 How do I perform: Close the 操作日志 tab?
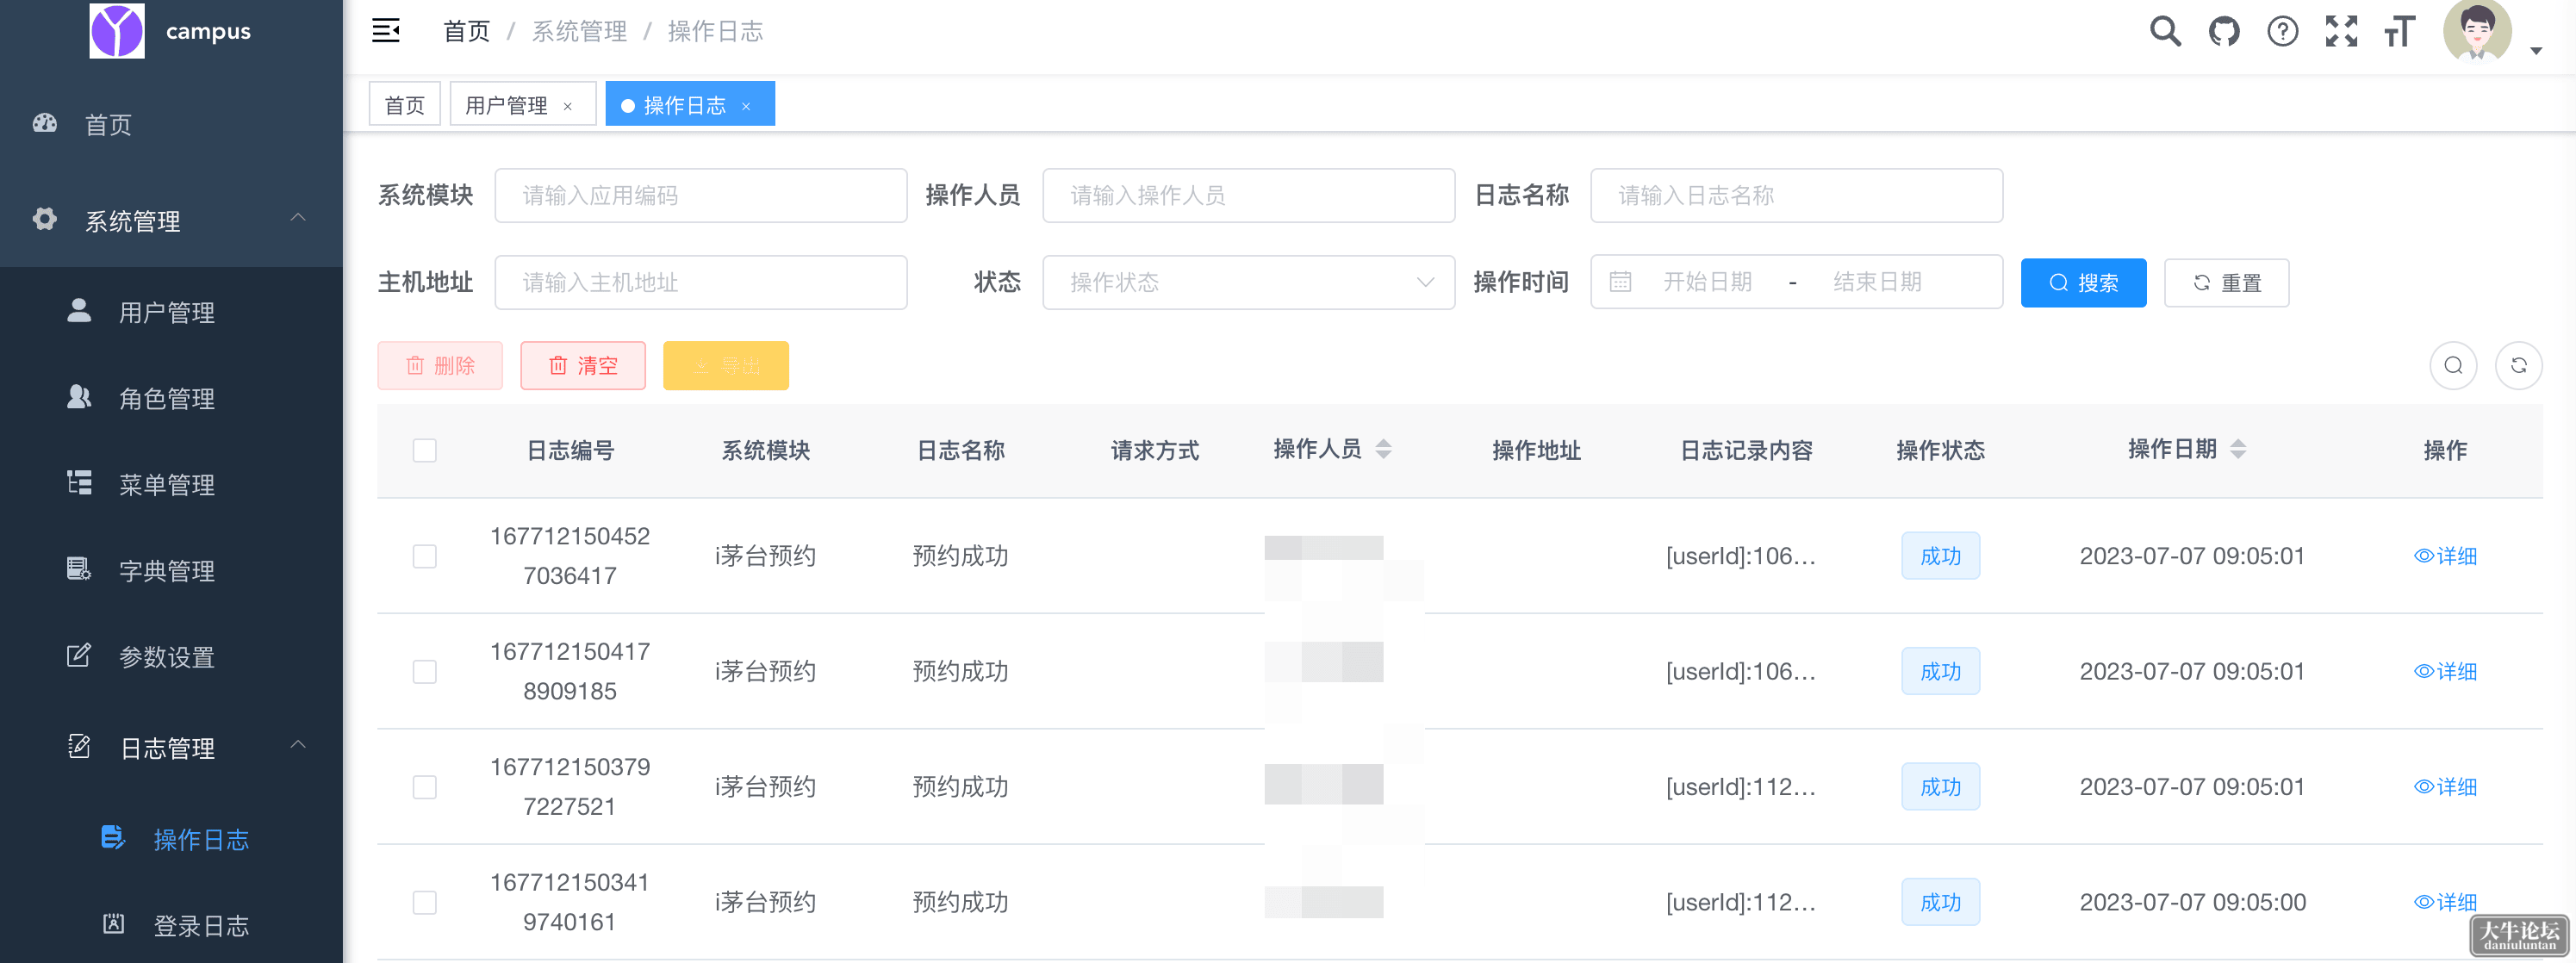(x=746, y=106)
